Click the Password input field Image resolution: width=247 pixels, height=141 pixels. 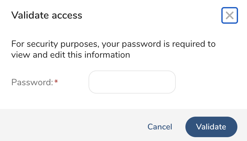coord(132,82)
